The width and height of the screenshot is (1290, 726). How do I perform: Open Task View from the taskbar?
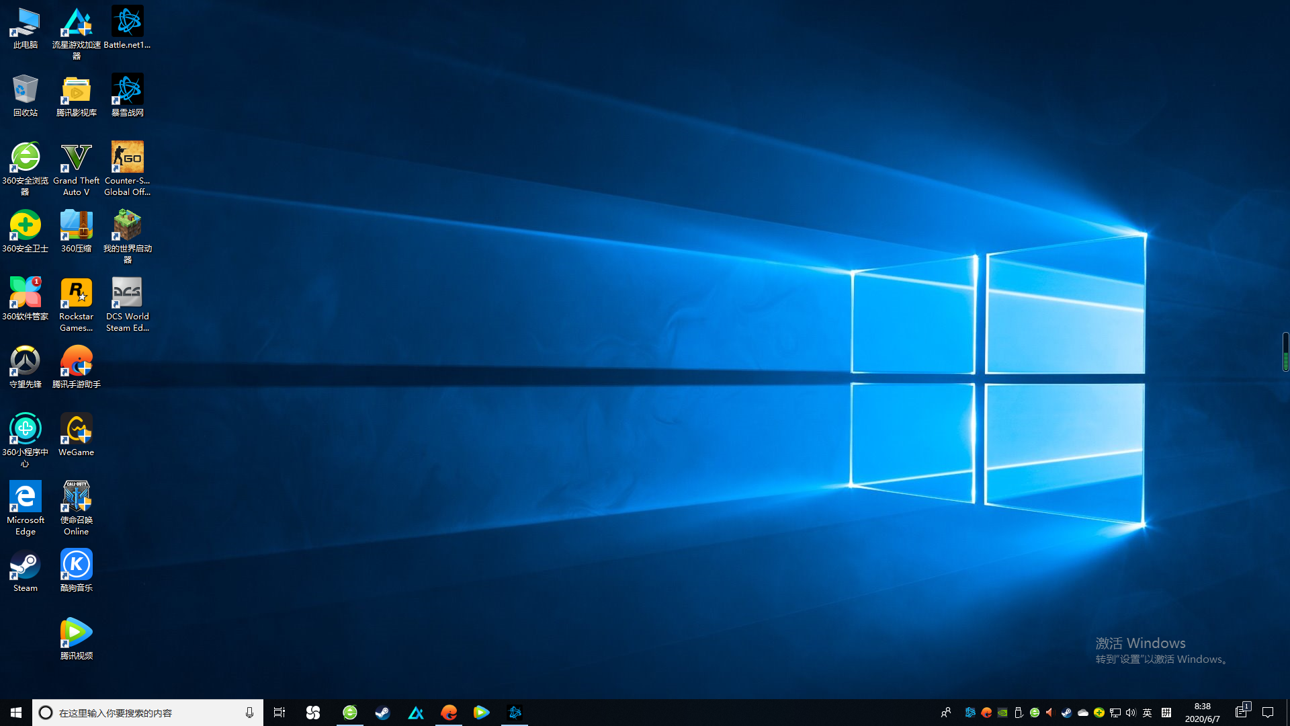279,713
